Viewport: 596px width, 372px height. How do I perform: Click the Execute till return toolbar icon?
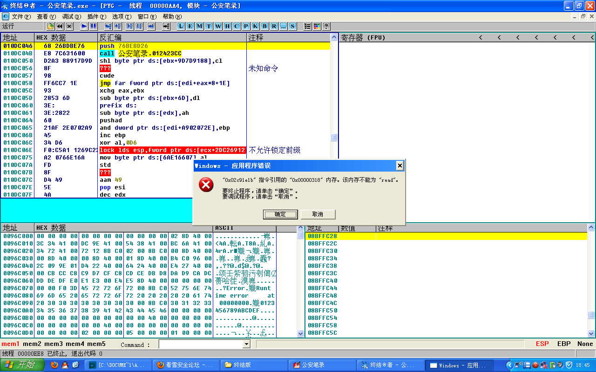tap(151, 26)
